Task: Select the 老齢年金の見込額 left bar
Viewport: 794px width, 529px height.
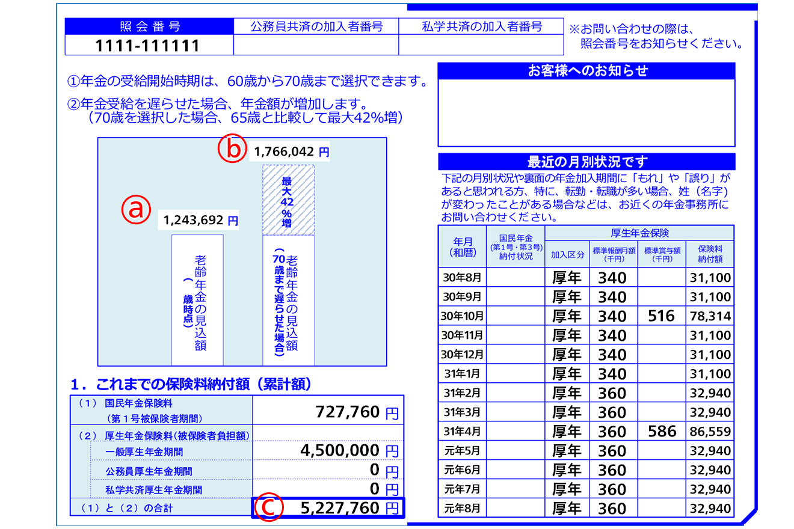Action: click(x=197, y=301)
